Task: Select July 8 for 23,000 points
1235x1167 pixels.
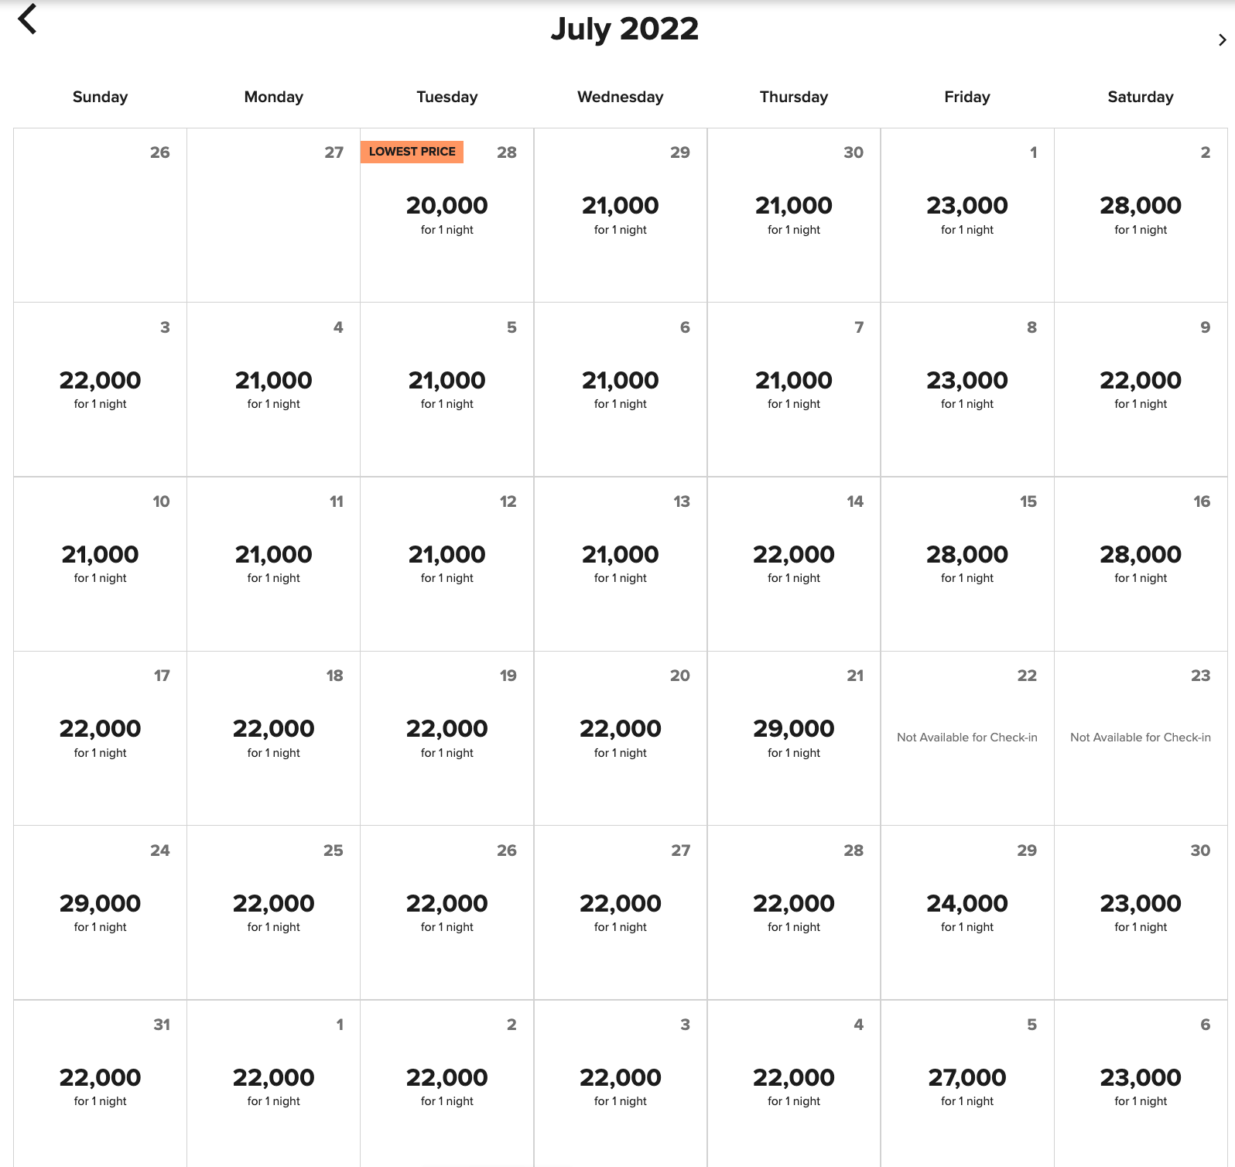Action: pos(966,389)
